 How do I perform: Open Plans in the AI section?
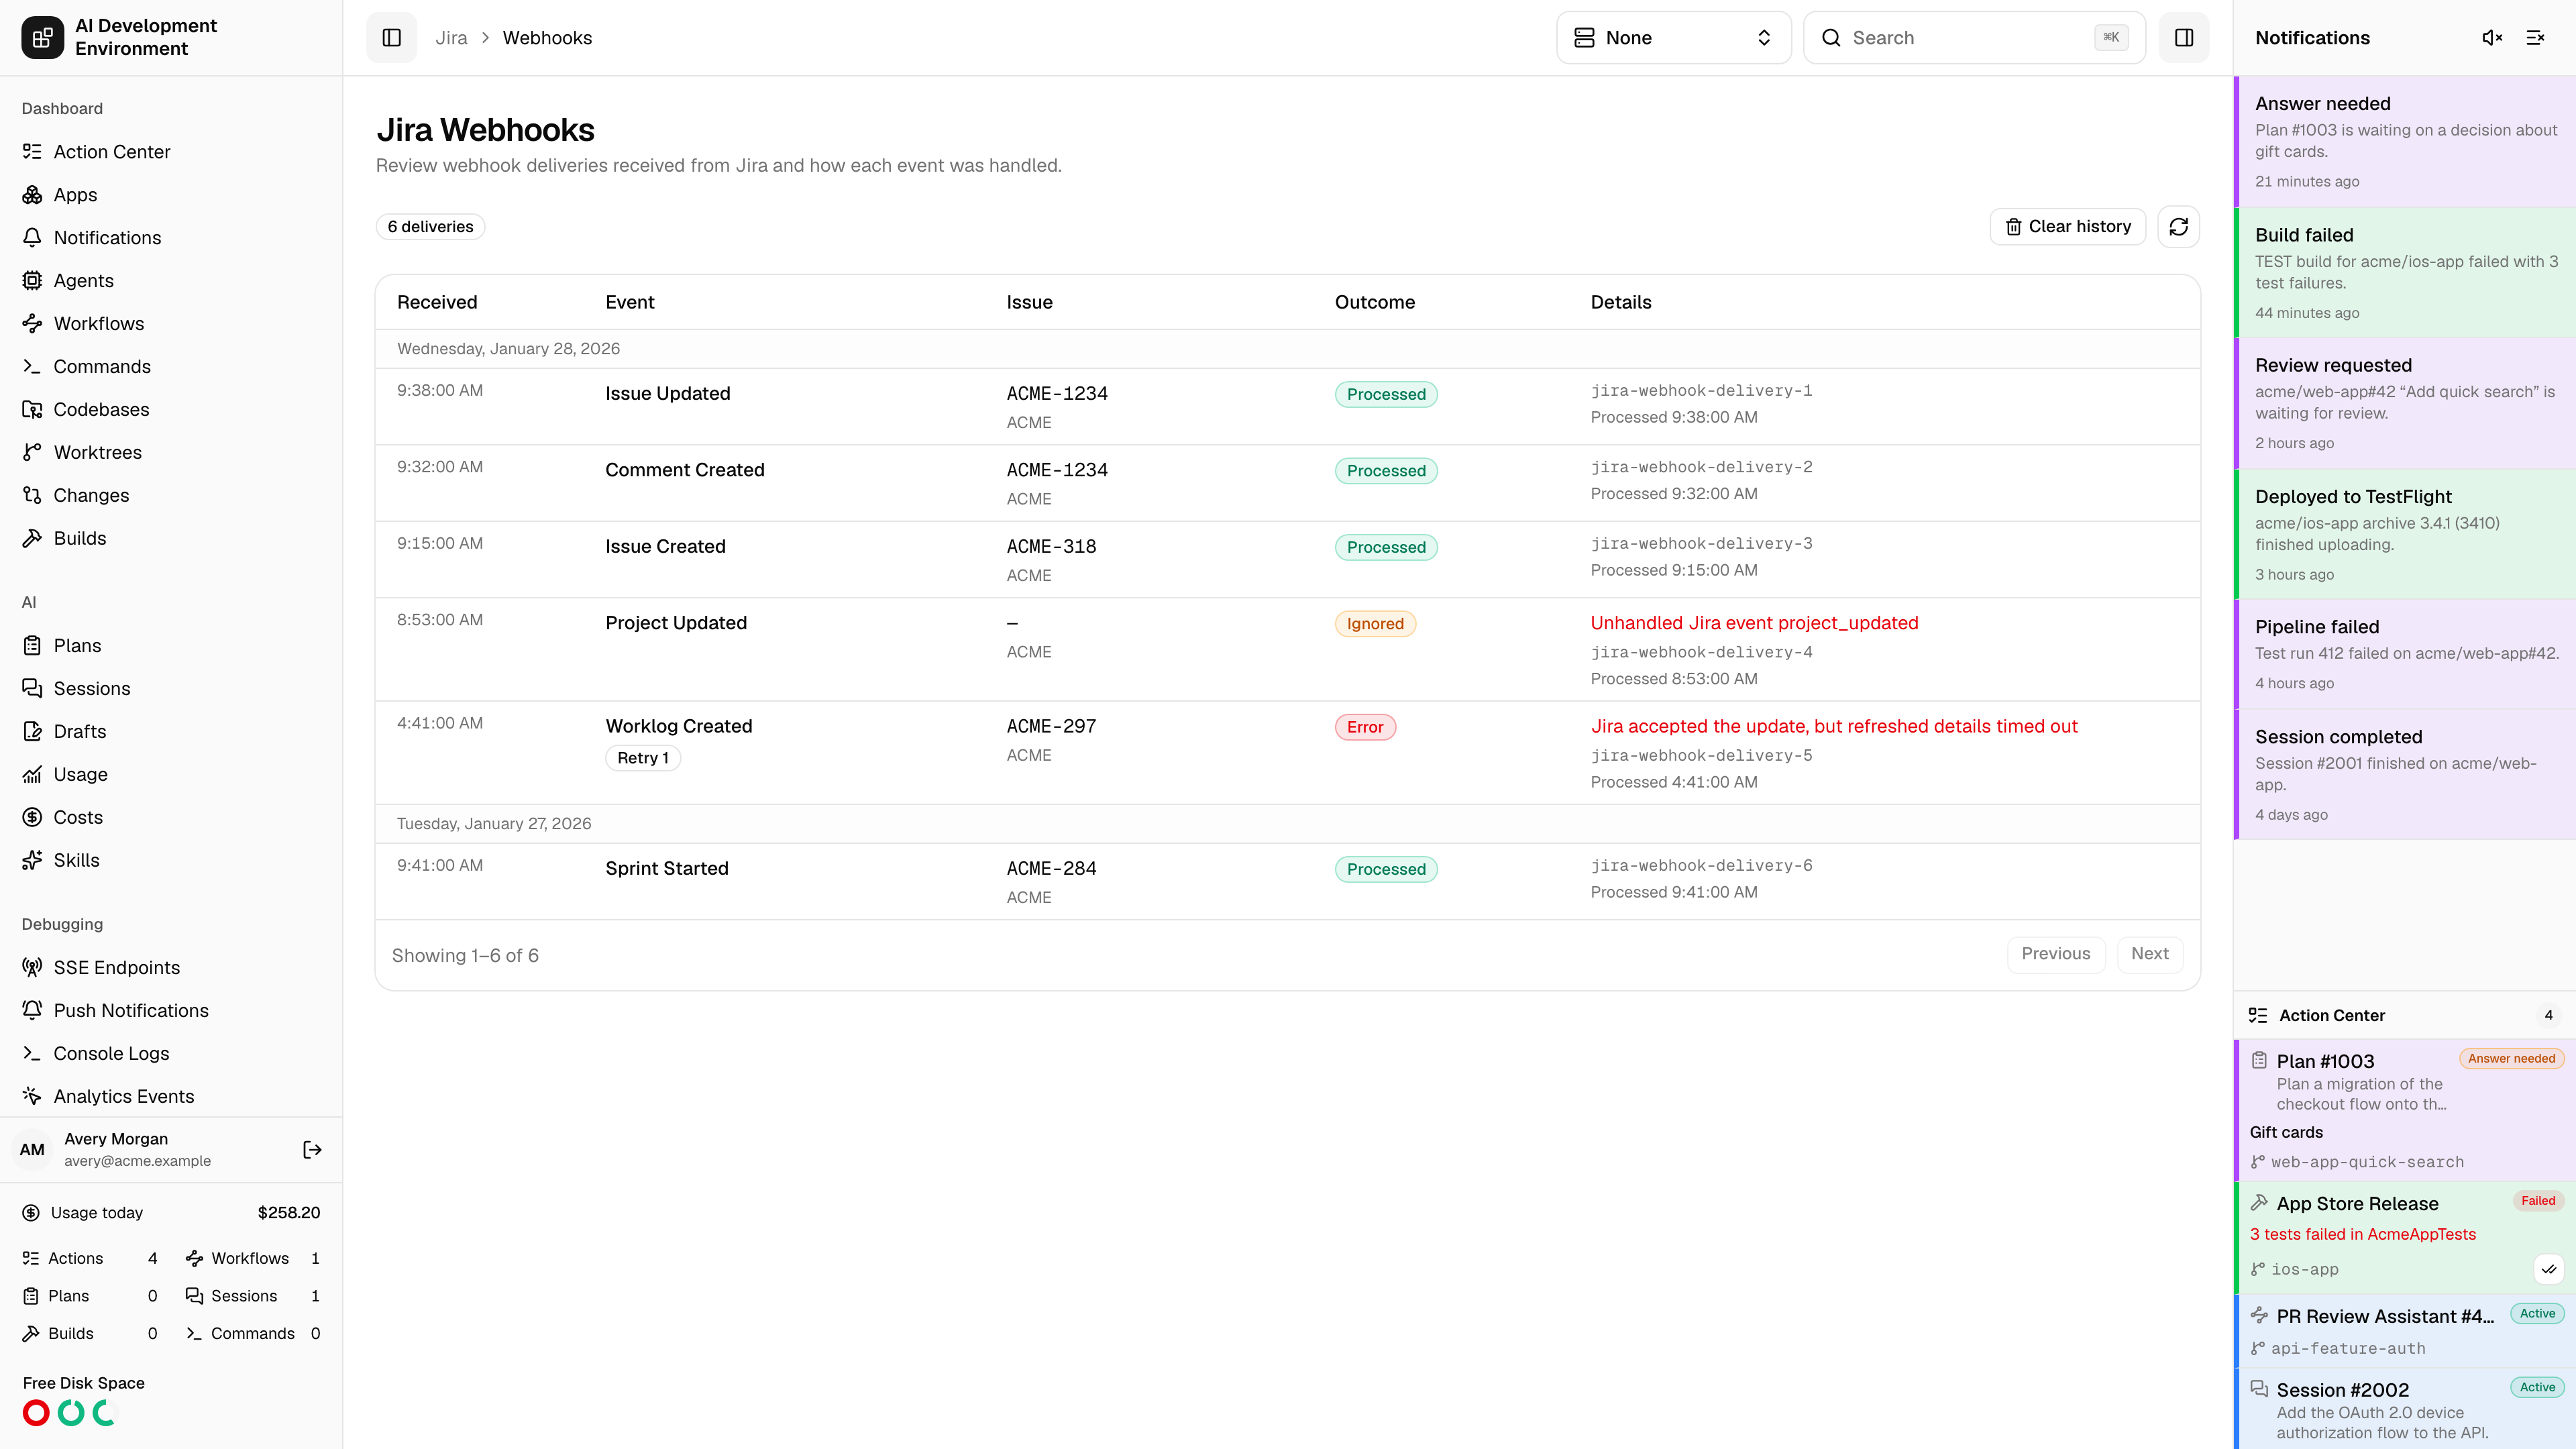pyautogui.click(x=171, y=646)
